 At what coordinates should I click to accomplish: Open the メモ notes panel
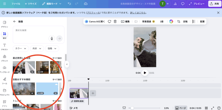tap(74, 108)
